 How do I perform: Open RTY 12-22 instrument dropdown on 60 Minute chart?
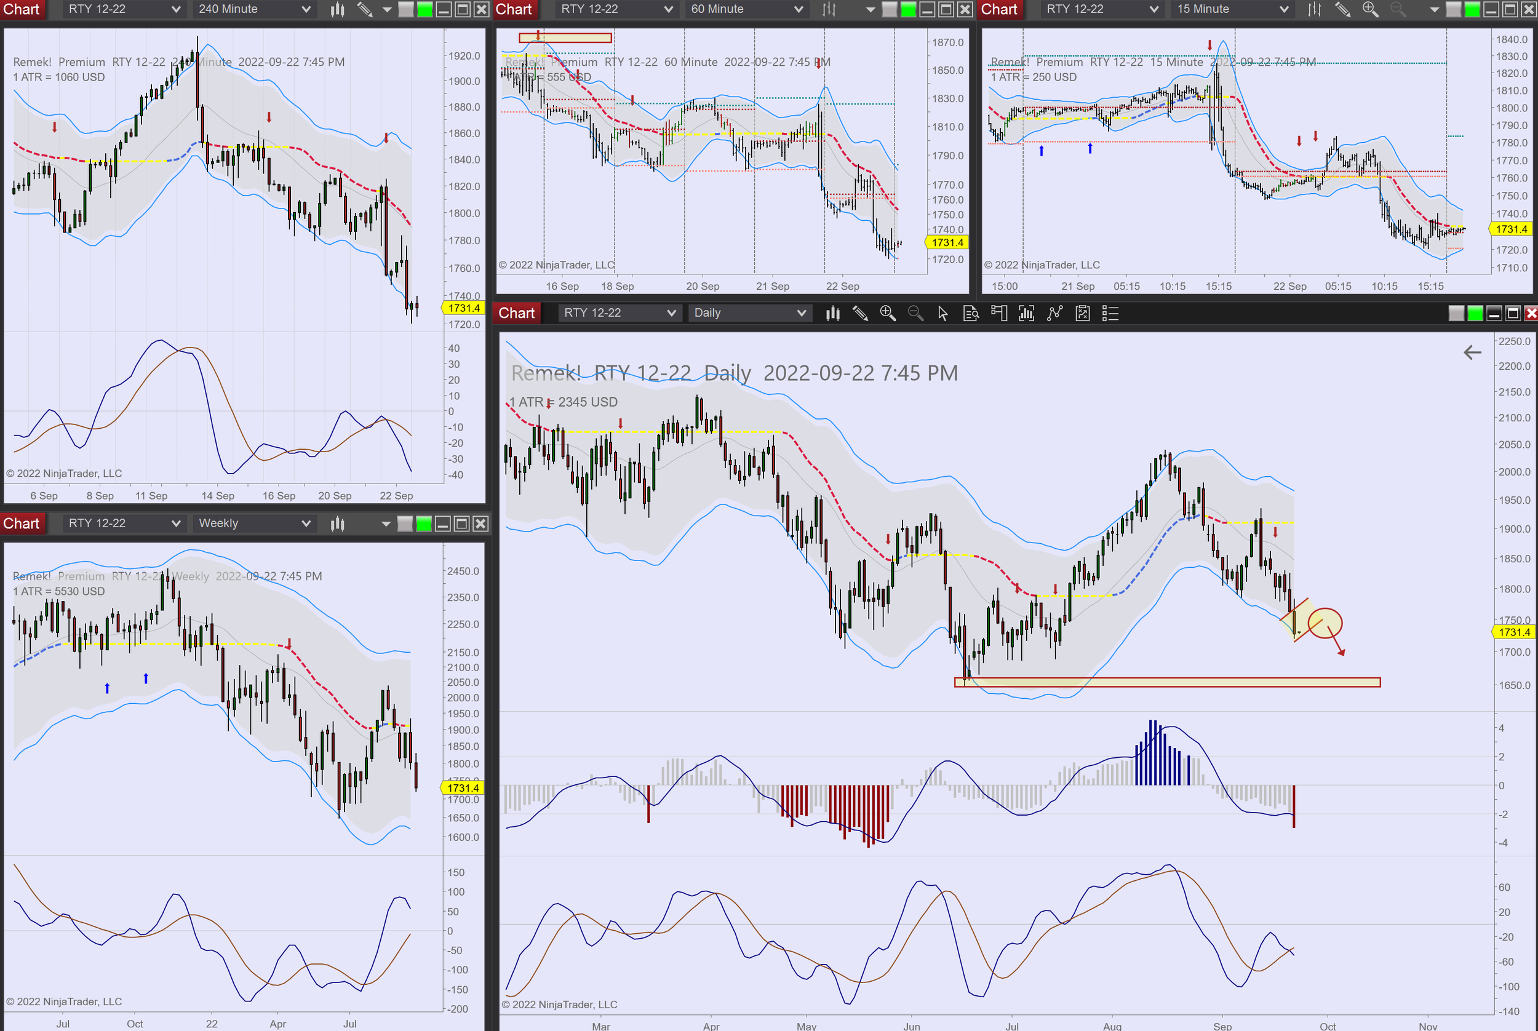615,9
